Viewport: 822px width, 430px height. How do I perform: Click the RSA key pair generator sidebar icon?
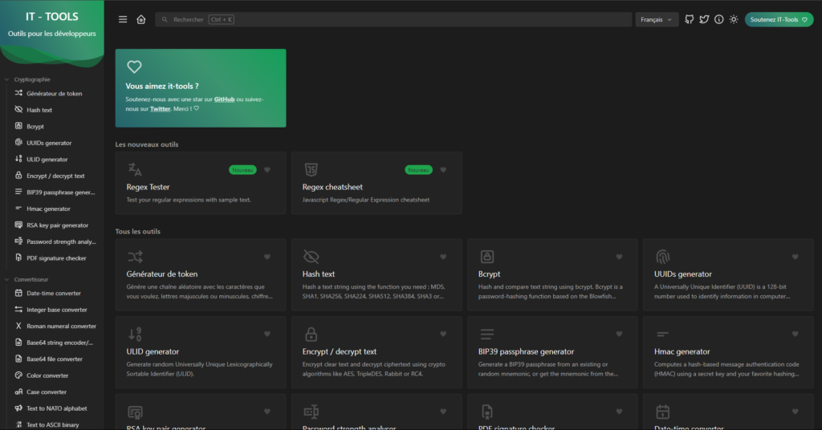(18, 225)
